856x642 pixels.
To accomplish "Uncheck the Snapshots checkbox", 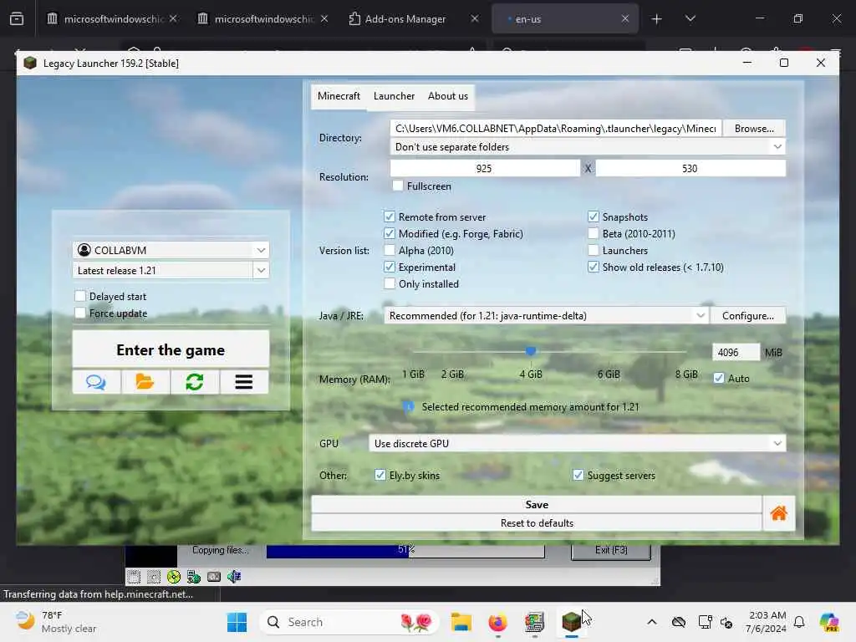I will point(594,217).
